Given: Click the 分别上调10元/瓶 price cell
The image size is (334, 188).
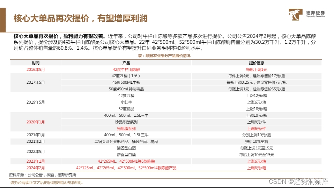Looking at the screenshot, I should [257, 135].
